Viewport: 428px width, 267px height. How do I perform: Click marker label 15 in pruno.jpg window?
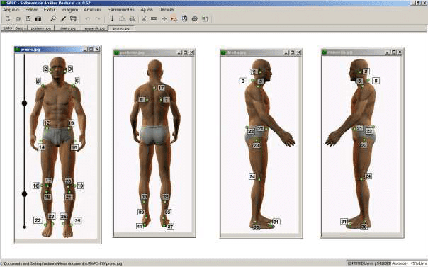point(74,147)
